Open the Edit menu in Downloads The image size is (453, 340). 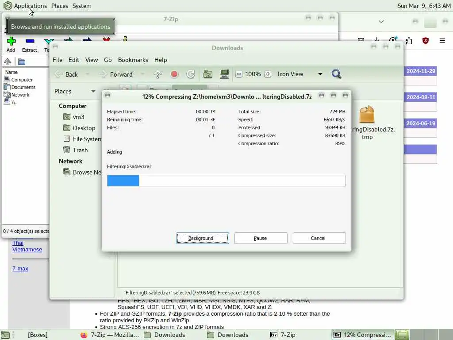(x=74, y=60)
